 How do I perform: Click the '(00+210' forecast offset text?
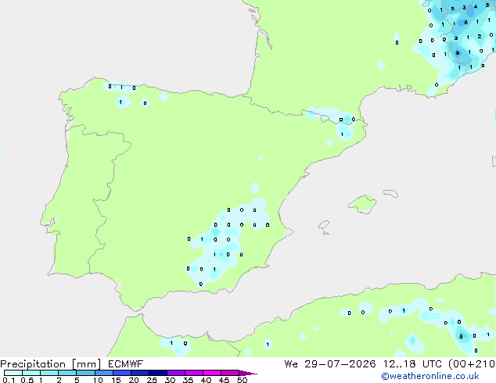472,364
